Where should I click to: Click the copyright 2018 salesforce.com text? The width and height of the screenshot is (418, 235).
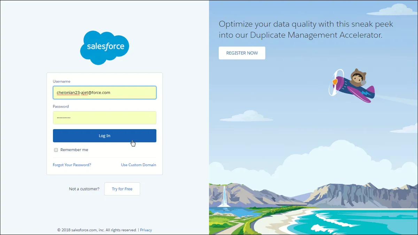[97, 230]
